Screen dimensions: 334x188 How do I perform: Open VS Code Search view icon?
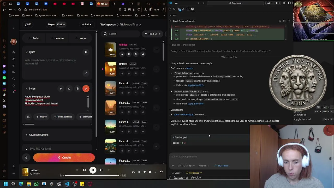tap(175, 9)
